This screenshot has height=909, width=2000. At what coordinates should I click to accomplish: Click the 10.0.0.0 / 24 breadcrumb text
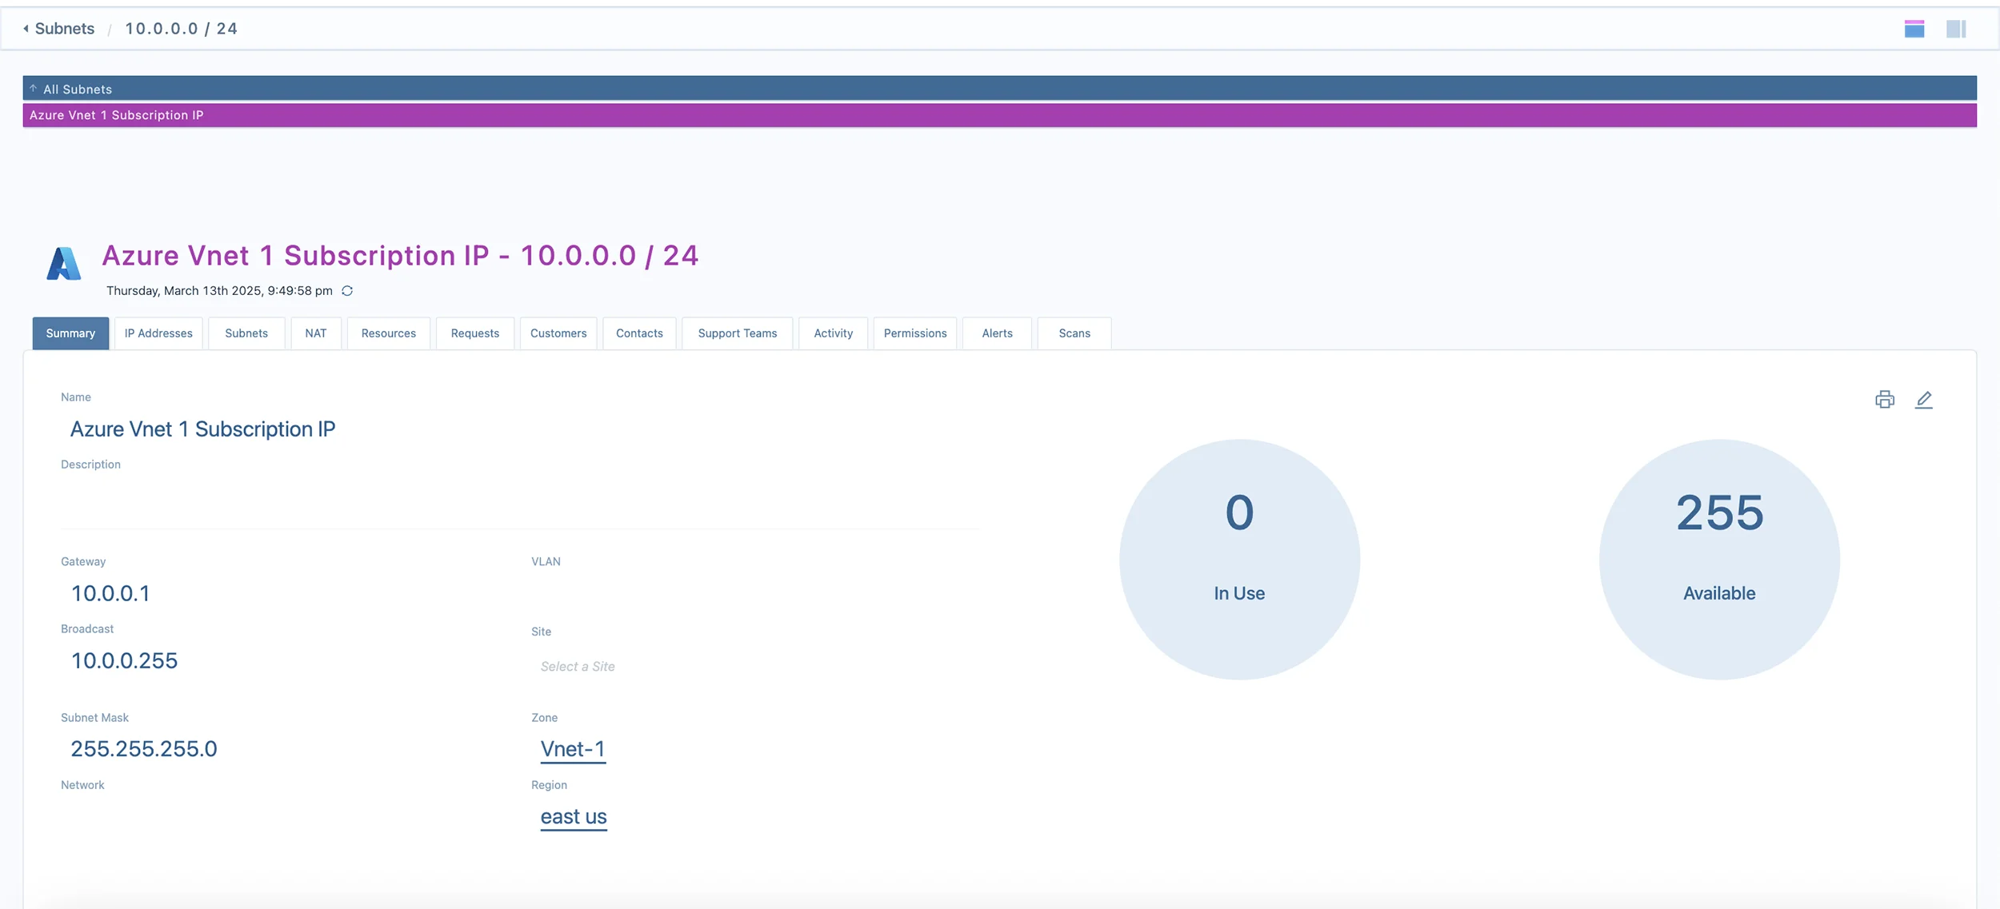tap(181, 29)
